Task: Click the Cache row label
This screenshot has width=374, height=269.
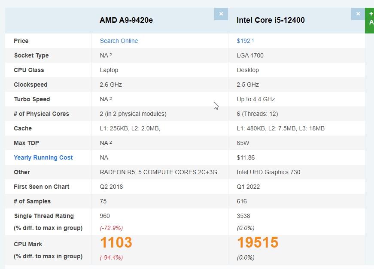Action: pos(23,128)
